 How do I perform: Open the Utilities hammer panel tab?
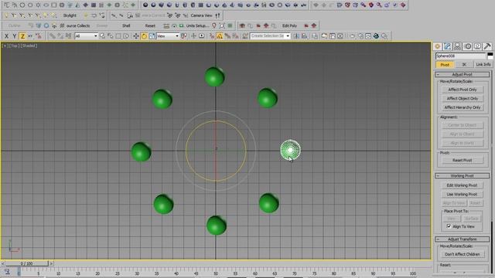tap(487, 46)
